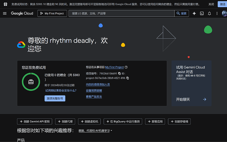Open 设置预算提醒 link
Viewport: 227px width, 142px height.
[94, 91]
